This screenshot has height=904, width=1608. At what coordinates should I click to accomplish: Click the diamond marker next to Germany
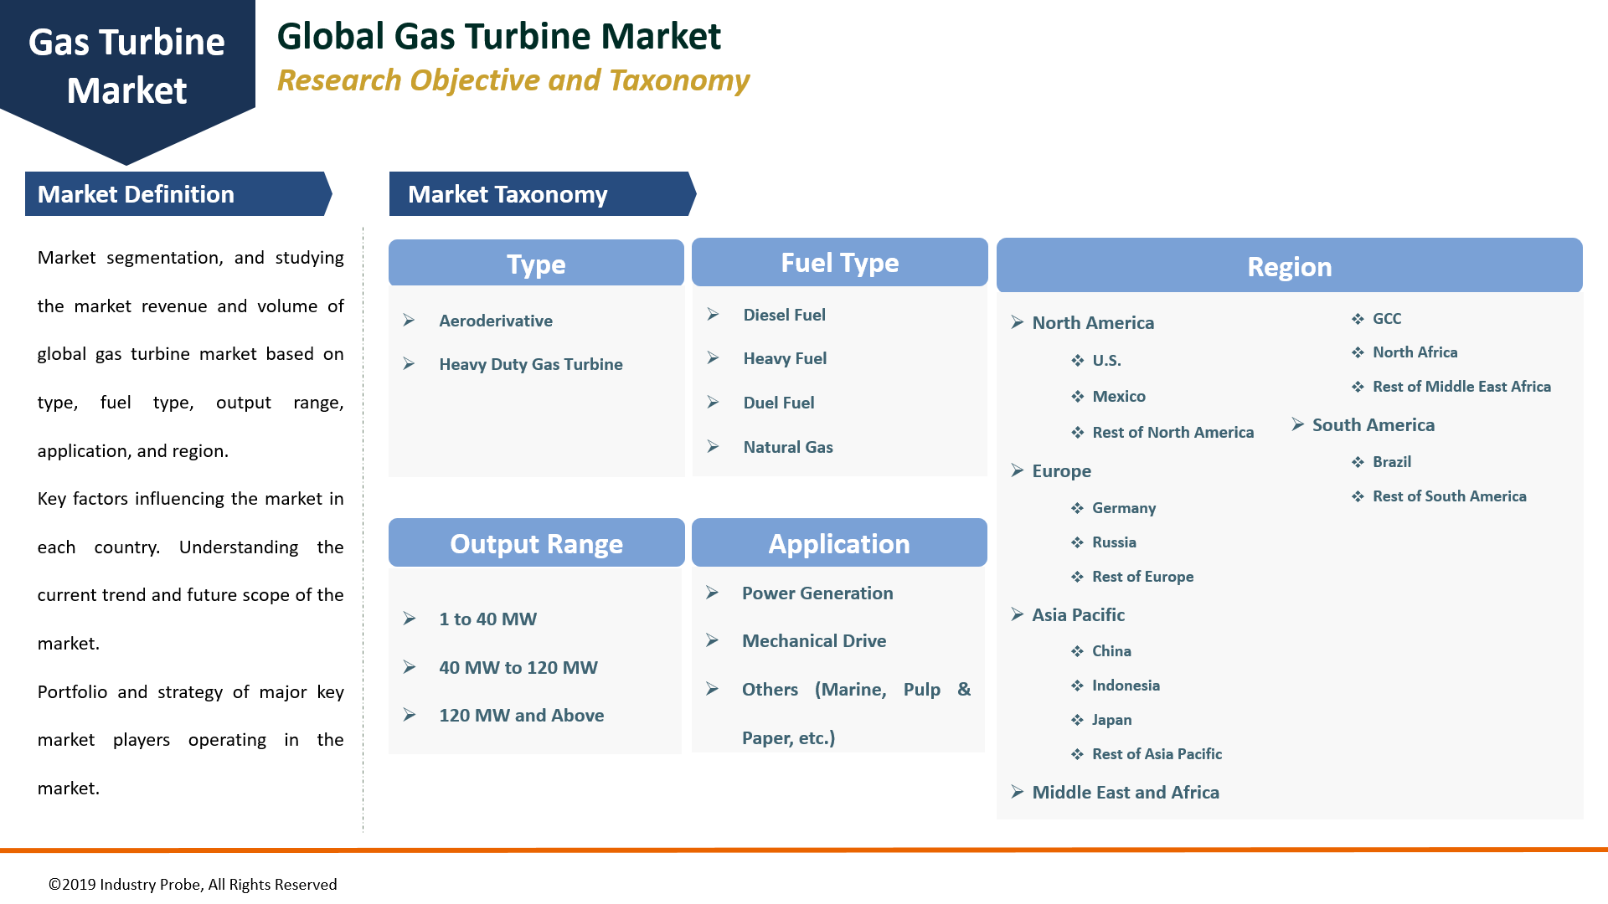[1078, 508]
